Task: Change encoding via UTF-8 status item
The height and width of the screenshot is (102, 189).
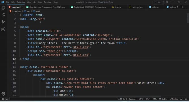Action: point(141,99)
